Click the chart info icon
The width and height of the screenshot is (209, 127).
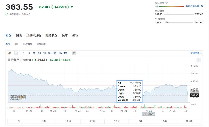pyautogui.click(x=199, y=60)
